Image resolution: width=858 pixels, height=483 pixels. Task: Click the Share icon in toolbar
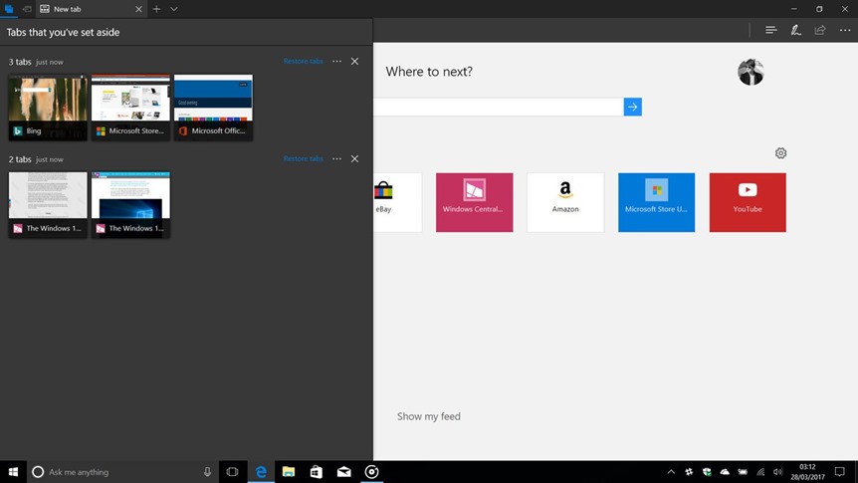820,30
